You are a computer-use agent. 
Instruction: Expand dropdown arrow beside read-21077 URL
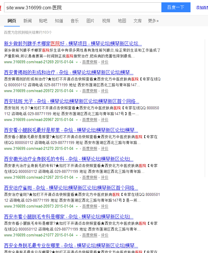click(77, 236)
